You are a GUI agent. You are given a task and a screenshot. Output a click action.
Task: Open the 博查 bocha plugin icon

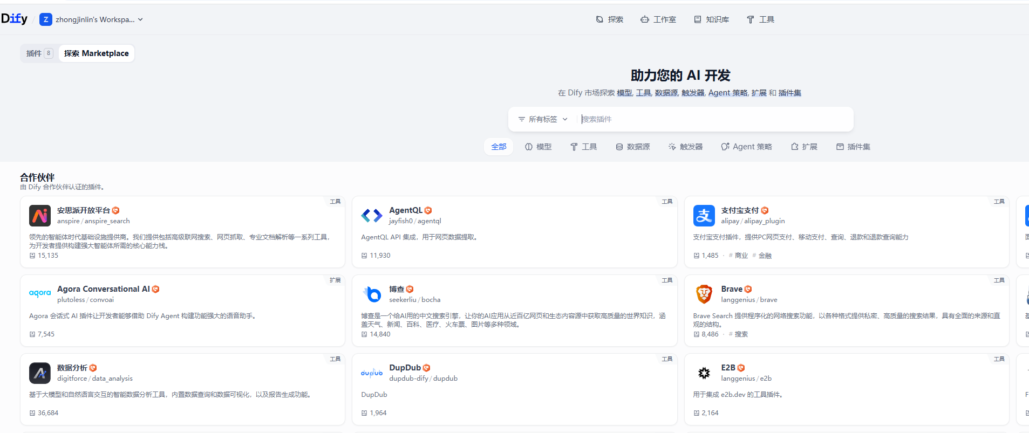(x=372, y=294)
